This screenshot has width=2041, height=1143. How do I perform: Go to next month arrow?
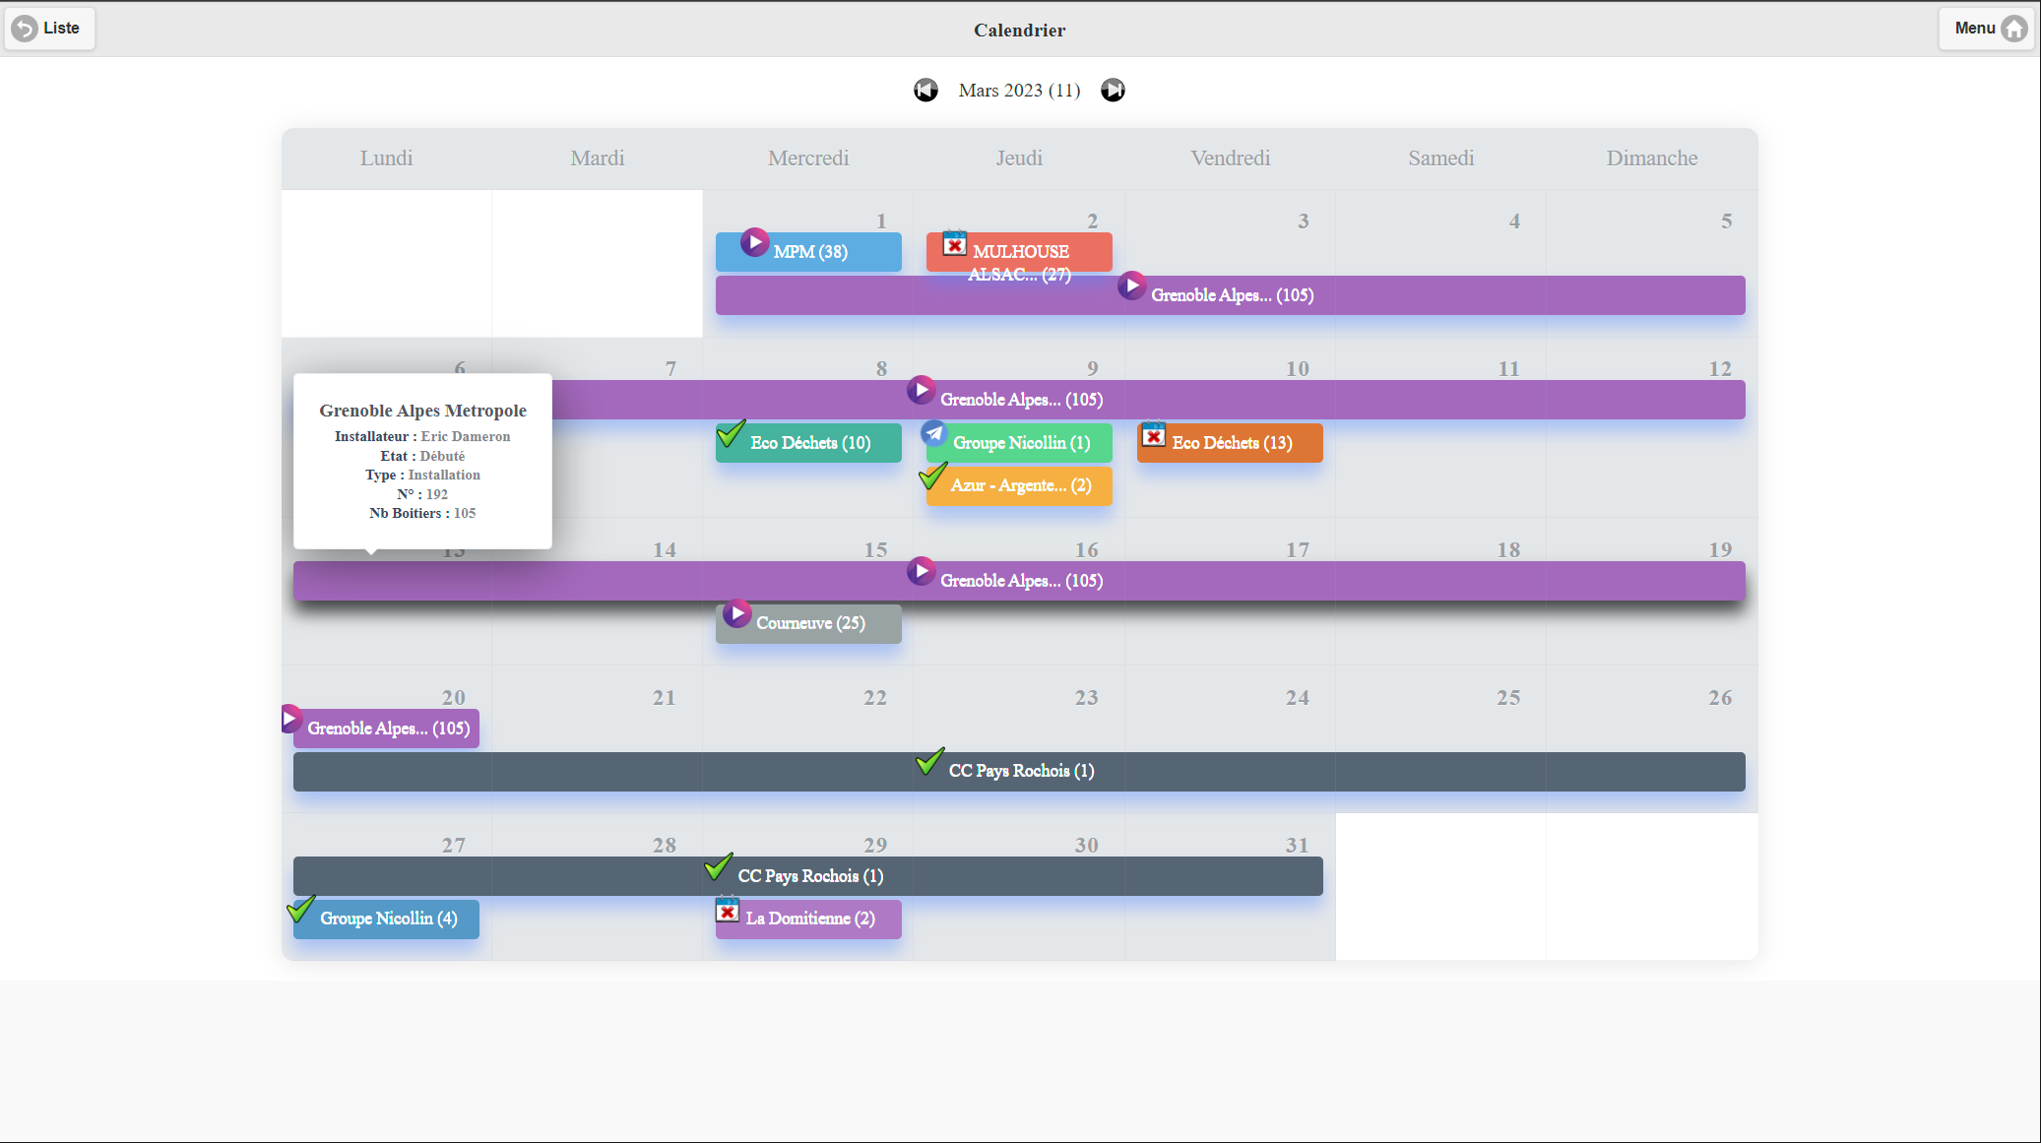1113,91
